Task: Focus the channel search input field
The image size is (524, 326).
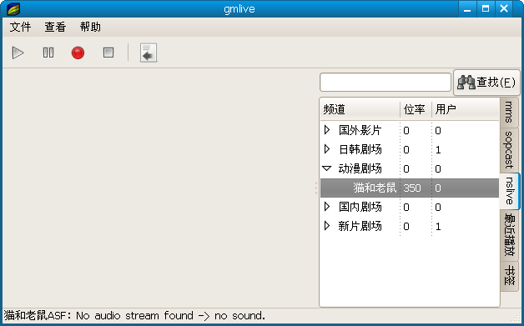Action: coord(385,83)
